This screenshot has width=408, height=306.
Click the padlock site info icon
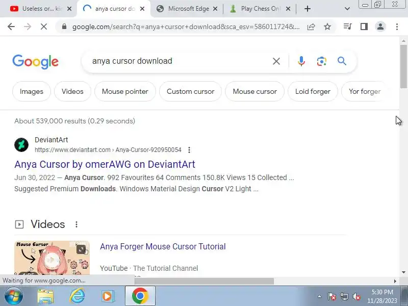pos(64,27)
